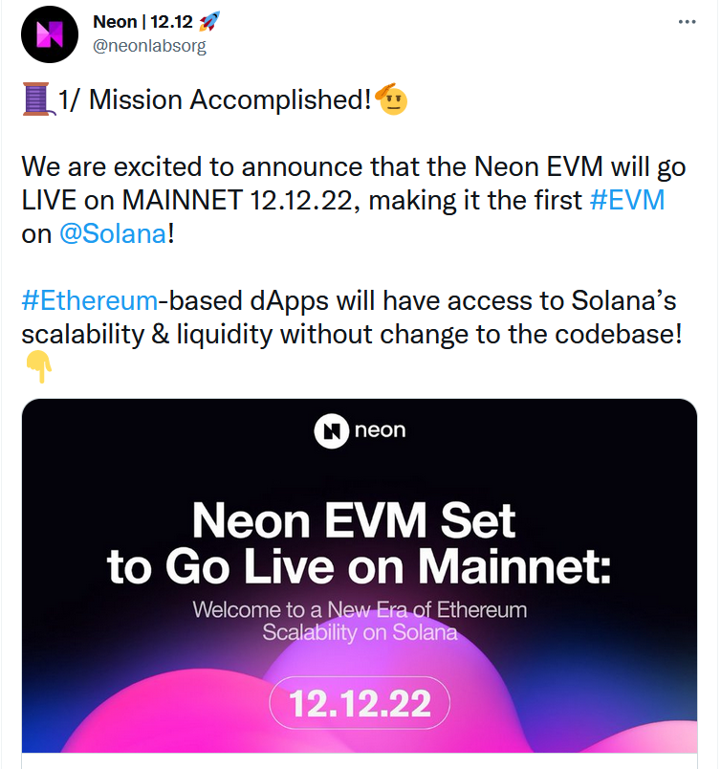Click the pointing-down hand emoji
This screenshot has width=721, height=769.
35,366
